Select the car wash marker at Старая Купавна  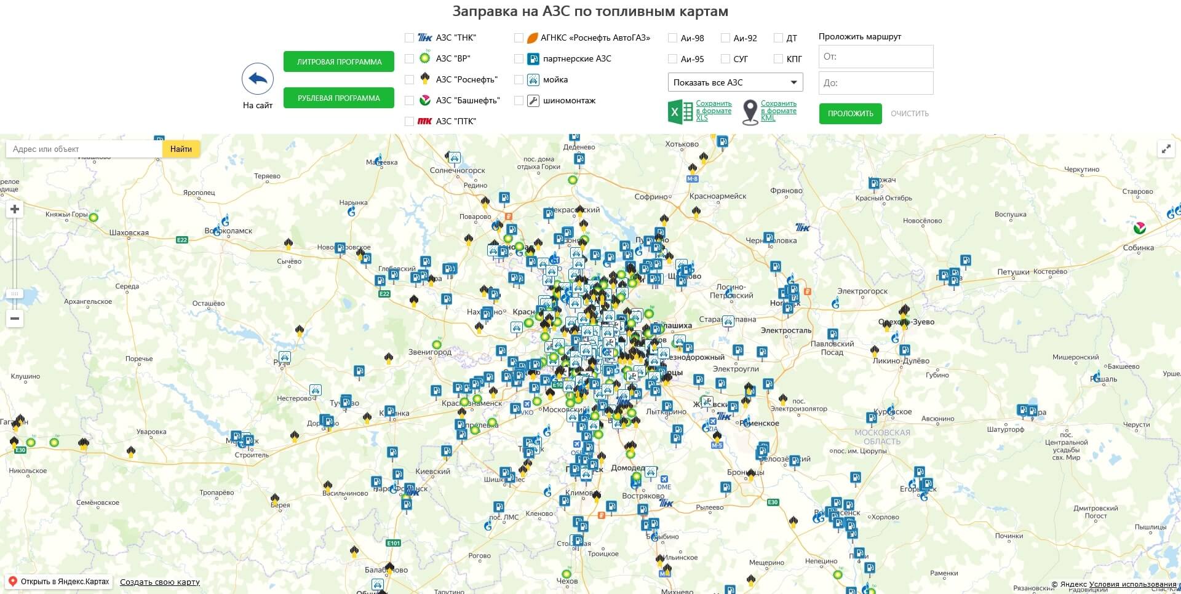[728, 321]
